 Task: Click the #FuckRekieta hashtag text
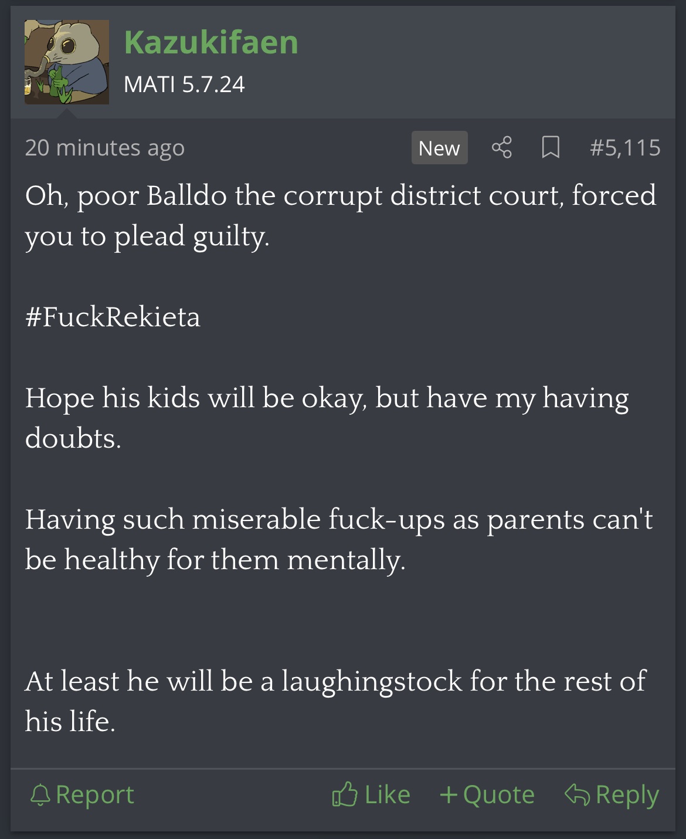pyautogui.click(x=113, y=317)
